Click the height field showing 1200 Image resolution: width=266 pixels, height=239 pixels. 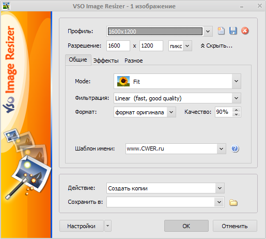point(151,46)
